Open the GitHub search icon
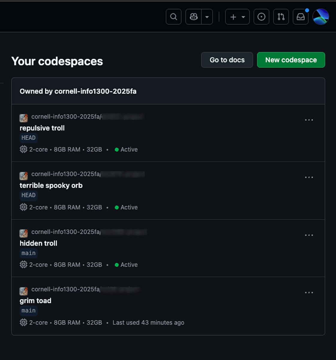This screenshot has height=360, width=336. 173,17
